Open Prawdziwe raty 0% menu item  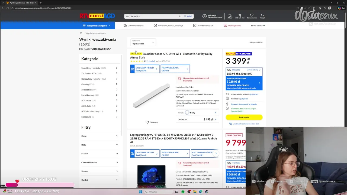203,25
